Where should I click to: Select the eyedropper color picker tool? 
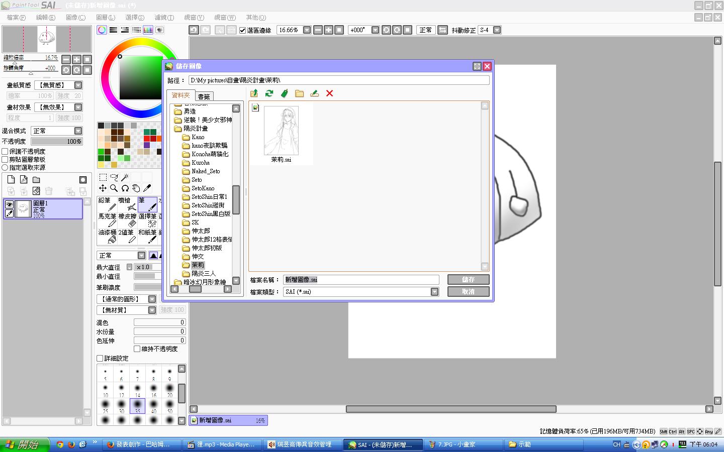pyautogui.click(x=147, y=188)
